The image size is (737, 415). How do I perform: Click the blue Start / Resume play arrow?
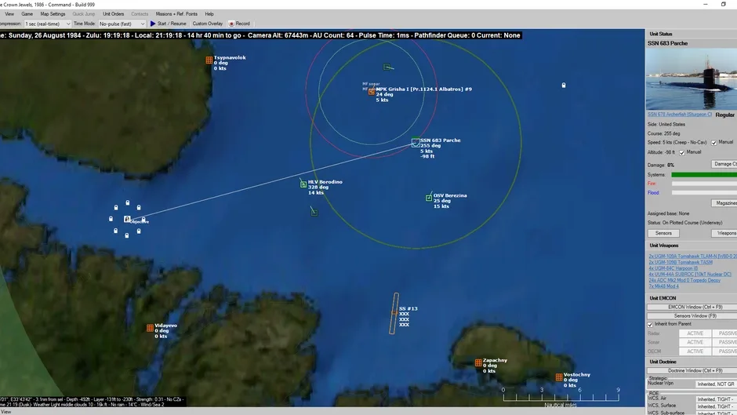tap(153, 24)
